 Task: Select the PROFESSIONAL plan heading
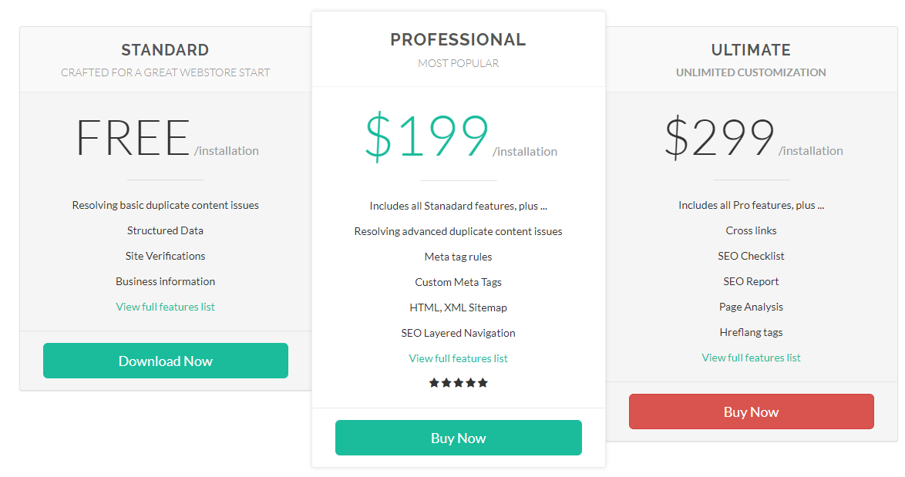click(458, 40)
